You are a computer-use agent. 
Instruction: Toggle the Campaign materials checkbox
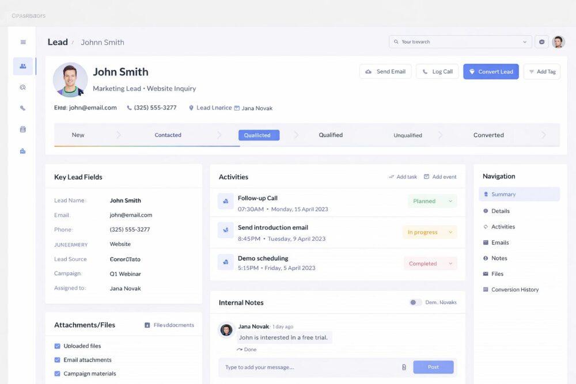pos(57,374)
